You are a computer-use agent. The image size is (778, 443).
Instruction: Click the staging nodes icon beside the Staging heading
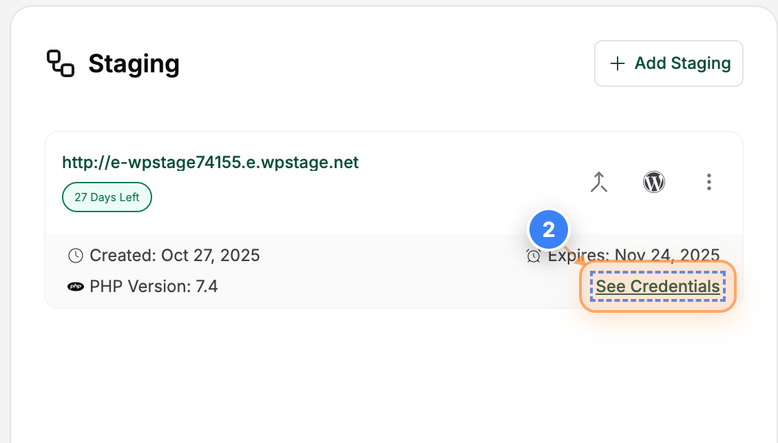click(59, 63)
